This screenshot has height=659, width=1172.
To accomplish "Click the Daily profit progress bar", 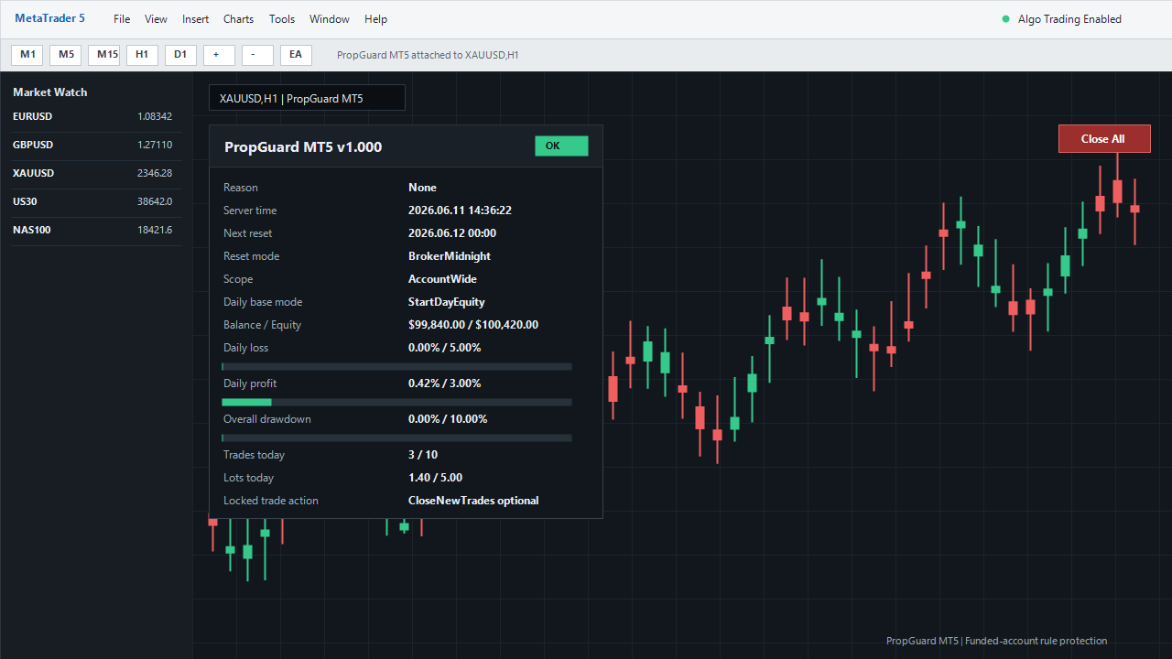I will (396, 402).
